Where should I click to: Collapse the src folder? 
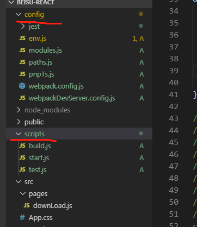tap(19, 181)
